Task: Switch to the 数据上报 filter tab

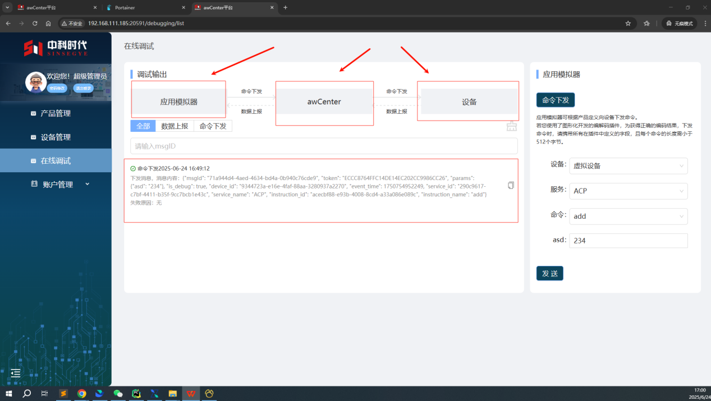Action: coord(175,126)
